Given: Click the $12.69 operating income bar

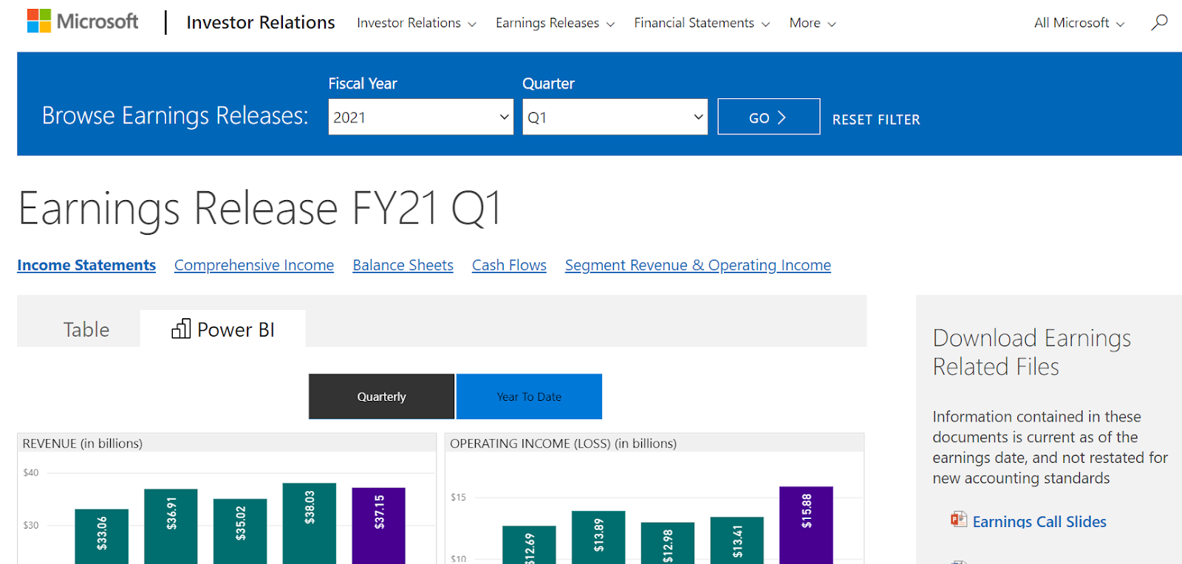Looking at the screenshot, I should 529,545.
